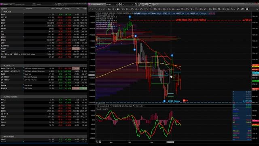Collapse the VOLATILITY group
Image resolution: width=259 pixels, height=146 pixels.
pyautogui.click(x=2, y=66)
